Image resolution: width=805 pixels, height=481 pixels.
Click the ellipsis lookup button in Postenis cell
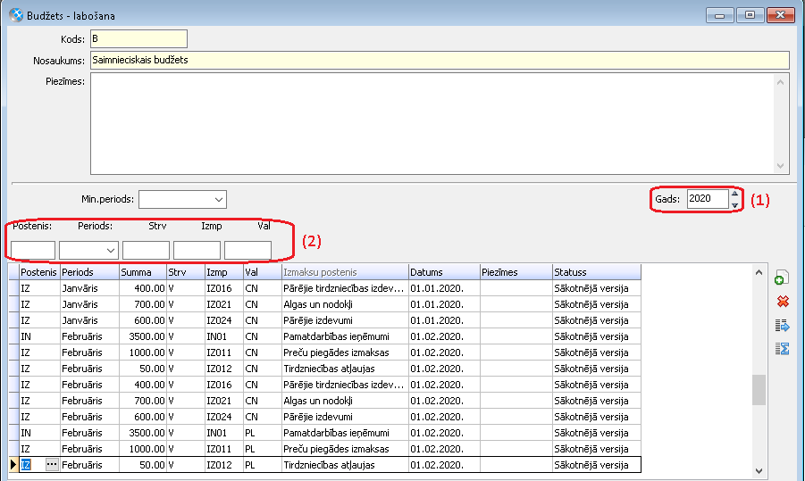coord(52,465)
